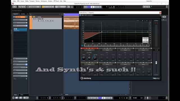Click Play in the bottom transport bar
The width and height of the screenshot is (180, 101).
tap(107, 98)
